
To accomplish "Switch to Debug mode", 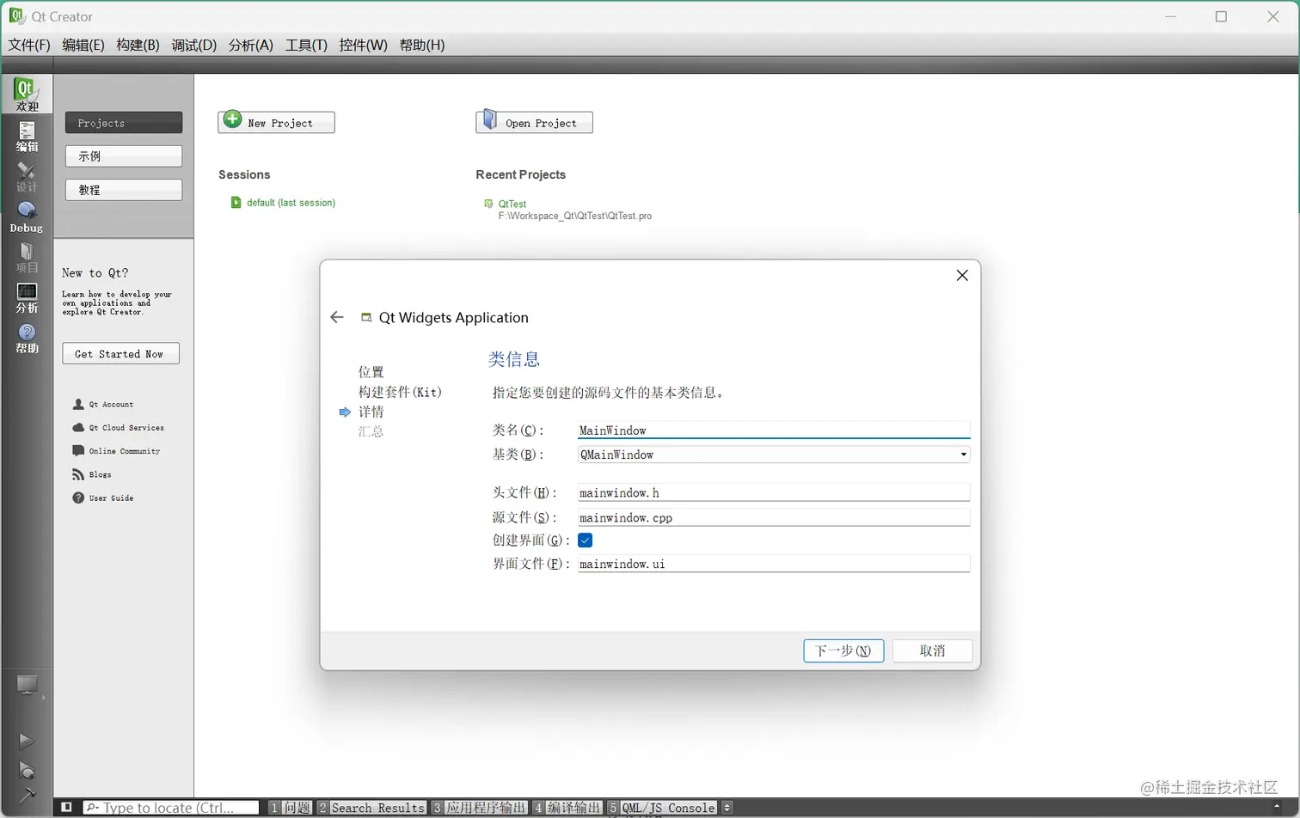I will (x=27, y=217).
